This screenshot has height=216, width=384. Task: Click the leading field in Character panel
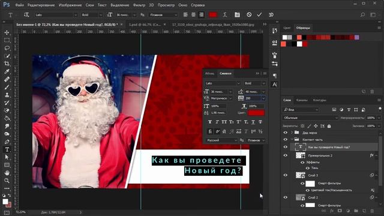tap(253, 92)
